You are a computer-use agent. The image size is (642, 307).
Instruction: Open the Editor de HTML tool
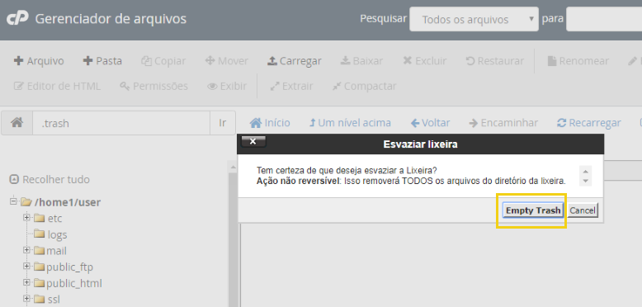click(57, 87)
